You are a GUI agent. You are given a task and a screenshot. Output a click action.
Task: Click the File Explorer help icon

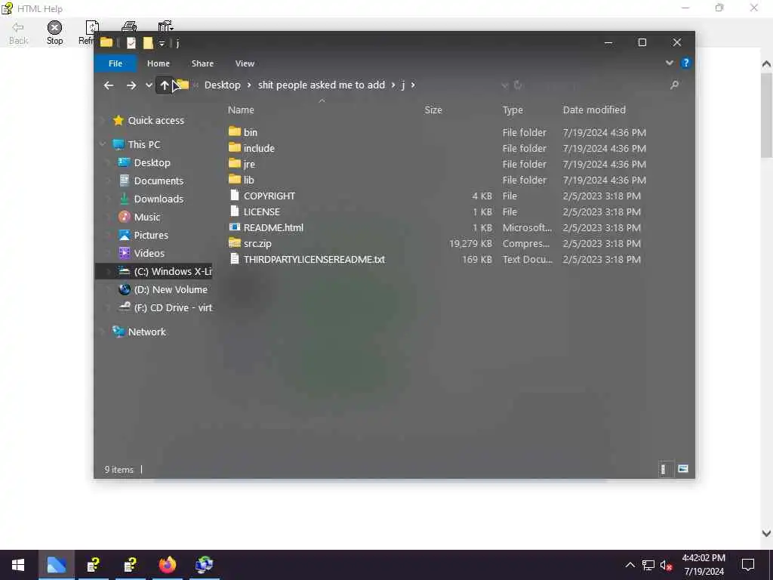685,63
